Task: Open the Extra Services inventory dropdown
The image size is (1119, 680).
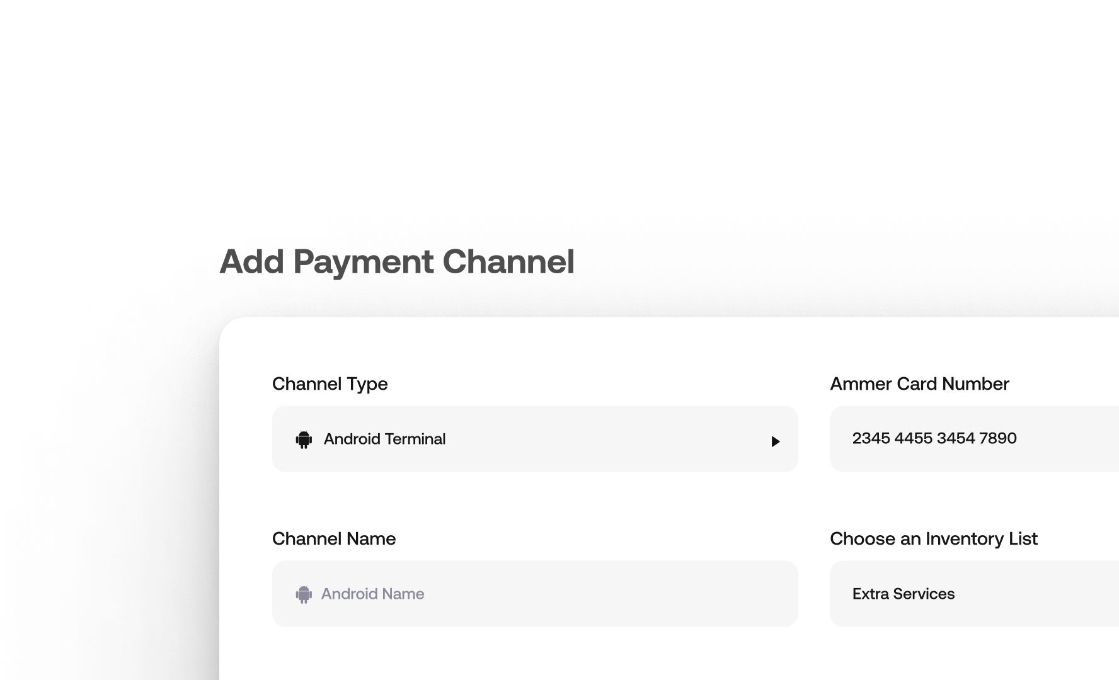Action: (974, 594)
